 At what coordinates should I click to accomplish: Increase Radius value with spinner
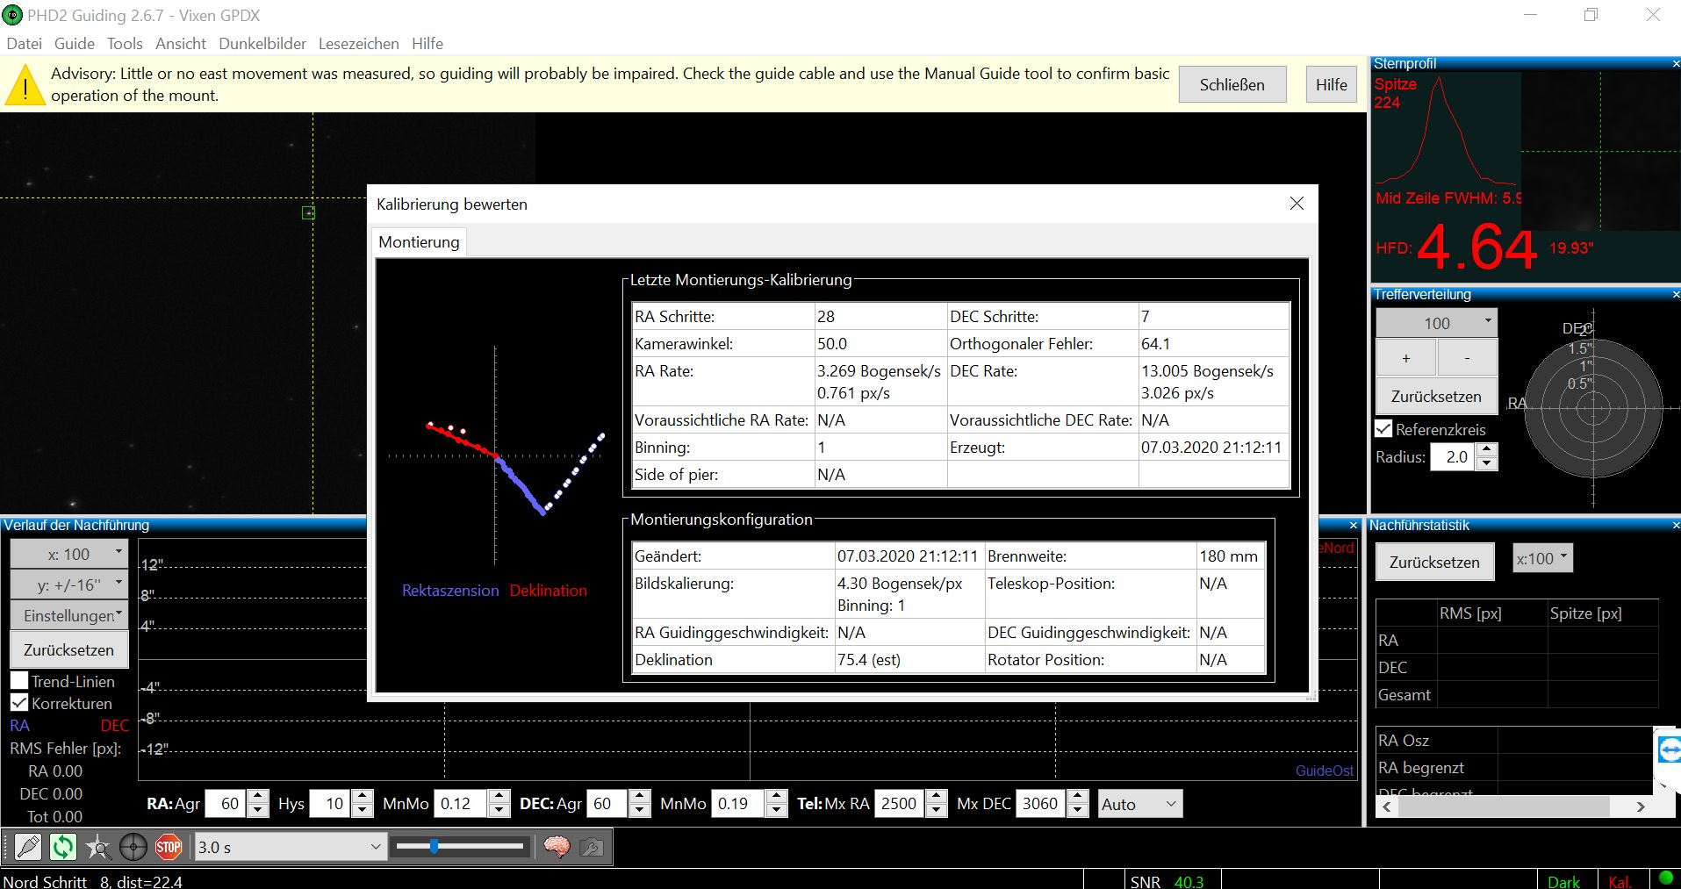(1487, 450)
